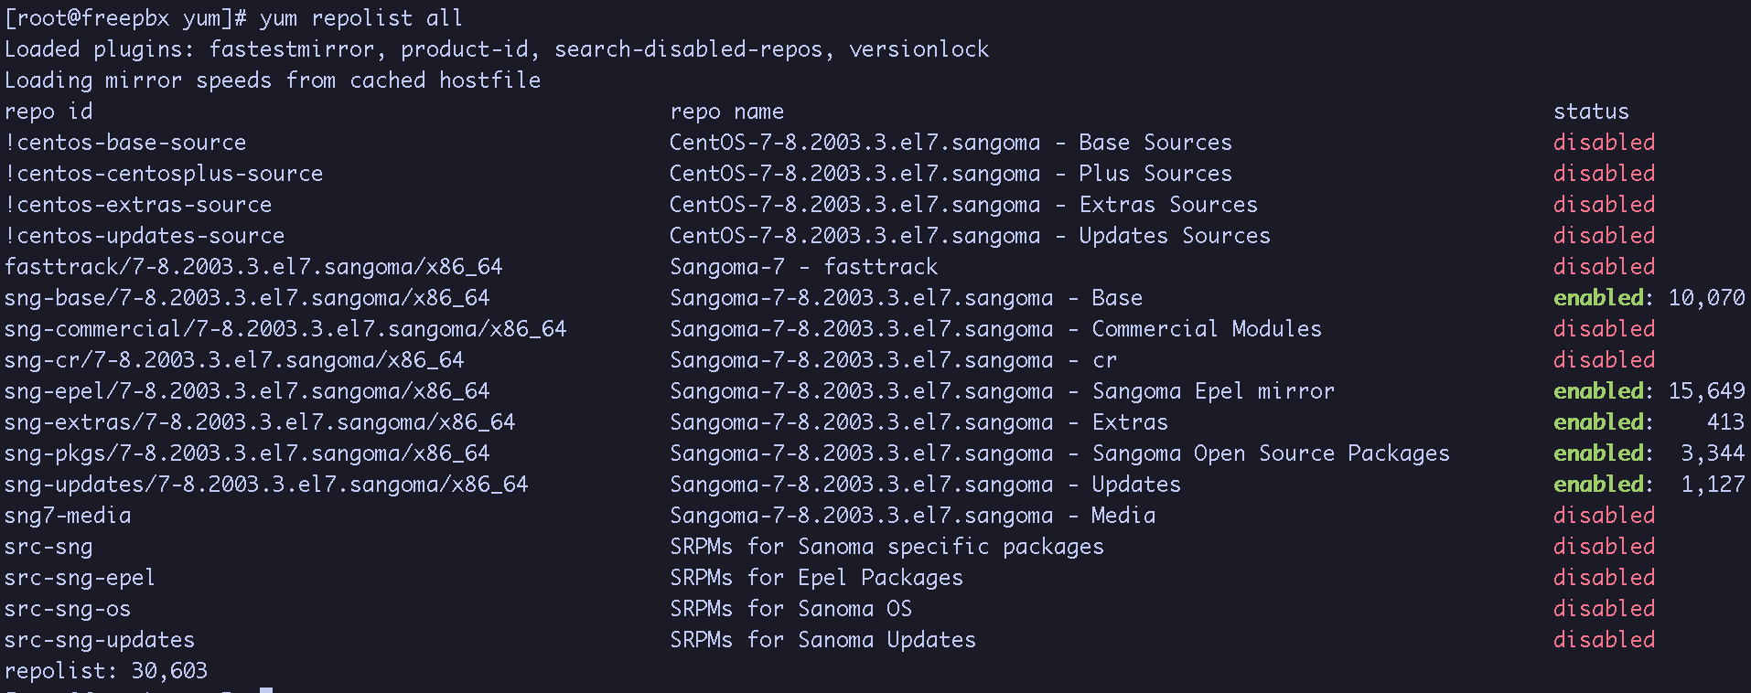The image size is (1751, 693).
Task: Select repo id '!centos-updates-source'
Action: (x=145, y=236)
